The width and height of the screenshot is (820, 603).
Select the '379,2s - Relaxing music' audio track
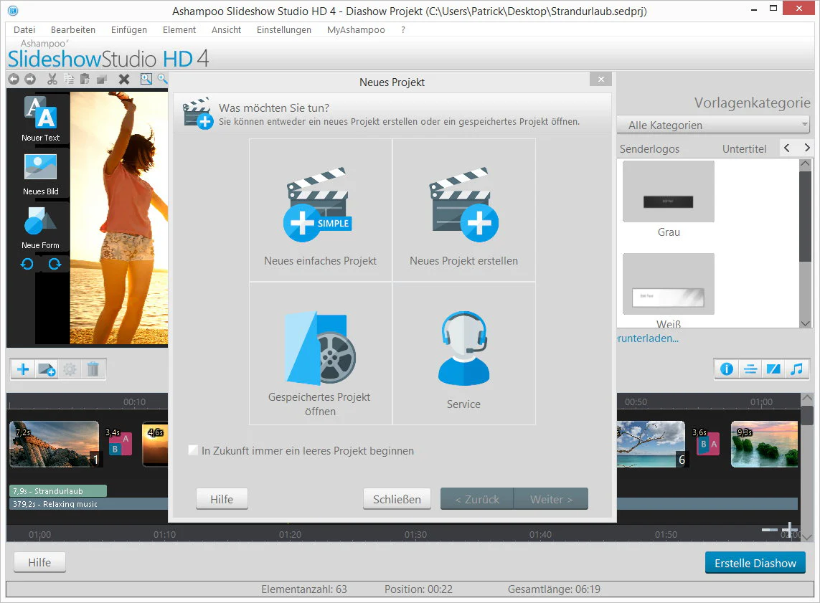pos(89,504)
